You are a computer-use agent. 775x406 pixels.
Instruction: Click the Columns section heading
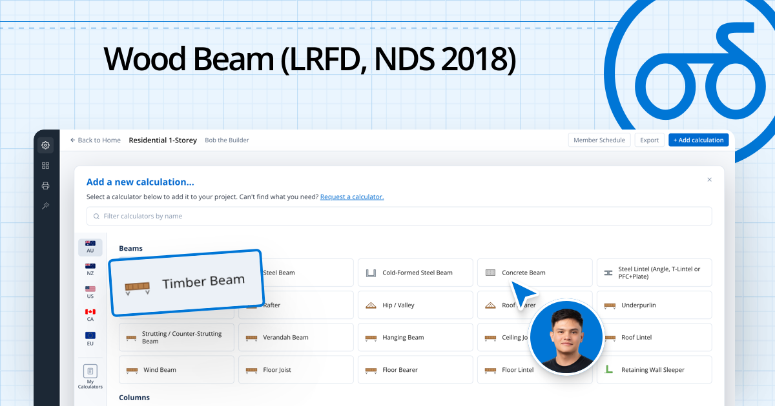tap(134, 398)
